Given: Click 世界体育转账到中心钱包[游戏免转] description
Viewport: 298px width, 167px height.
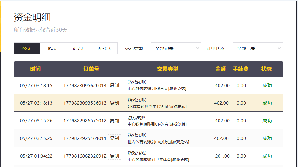Looking at the screenshot, I should coord(158,142).
